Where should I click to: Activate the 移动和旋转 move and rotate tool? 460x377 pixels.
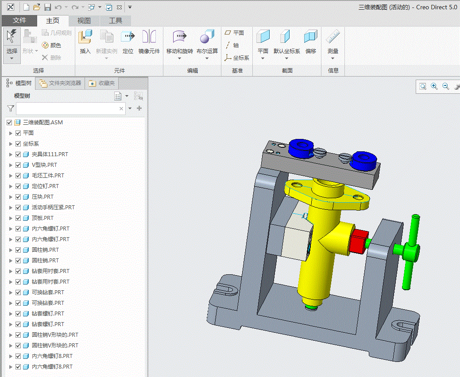pos(180,42)
